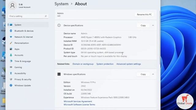Viewport: 196px width, 110px height.
Task: Click the 32.0 GB installed RAM value
Action: [92, 41]
